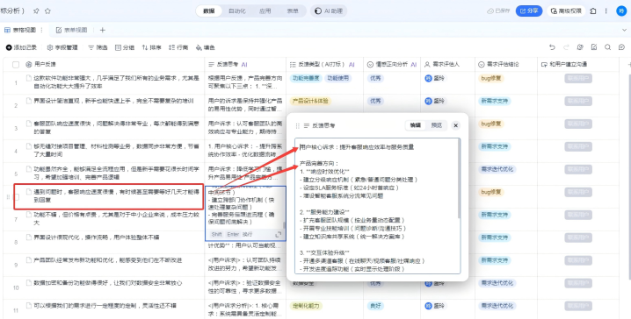This screenshot has width=631, height=319.
Task: Check the row 6 checkbox
Action: click(17, 197)
